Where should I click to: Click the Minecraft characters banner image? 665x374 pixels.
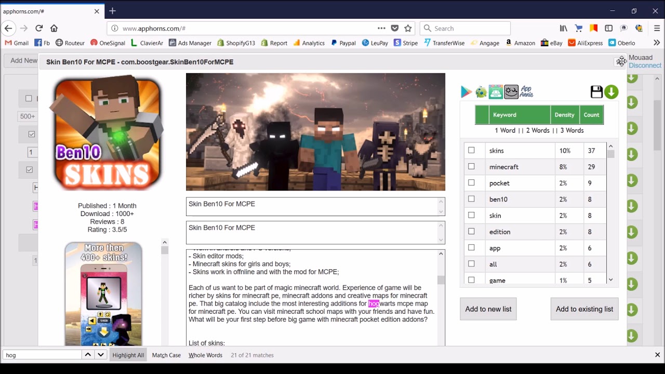pyautogui.click(x=315, y=132)
